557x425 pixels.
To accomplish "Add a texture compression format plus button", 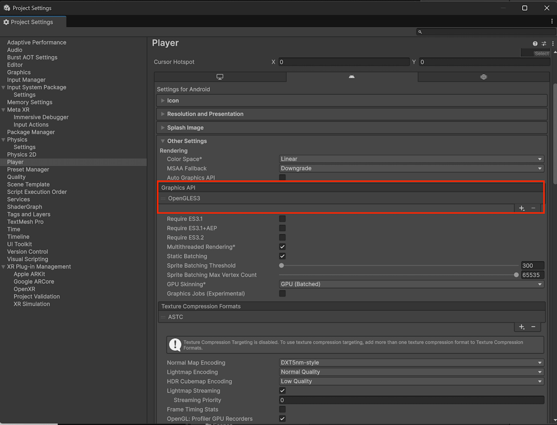I will 522,327.
